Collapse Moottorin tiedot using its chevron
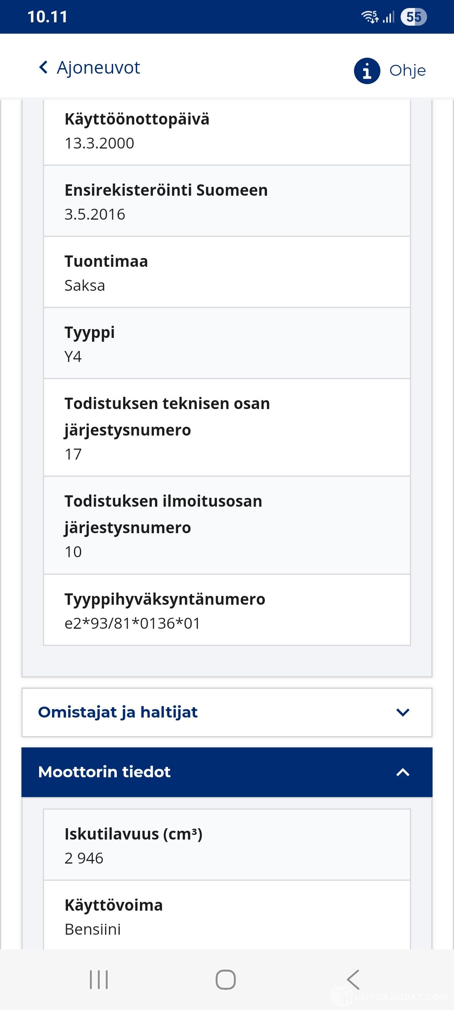Screen dimensions: 454x1010 coord(403,772)
